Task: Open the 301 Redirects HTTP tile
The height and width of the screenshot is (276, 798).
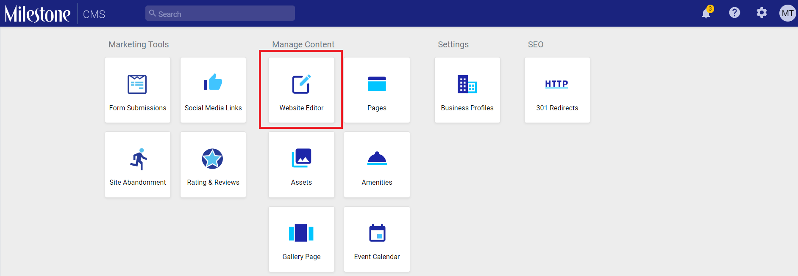Action: [x=557, y=90]
